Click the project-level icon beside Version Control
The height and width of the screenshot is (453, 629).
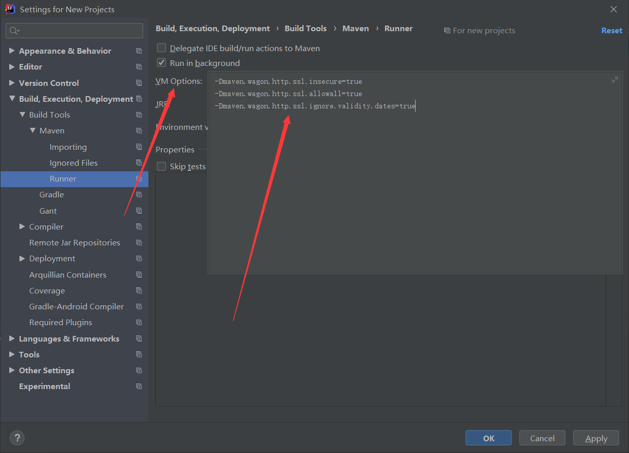(139, 83)
